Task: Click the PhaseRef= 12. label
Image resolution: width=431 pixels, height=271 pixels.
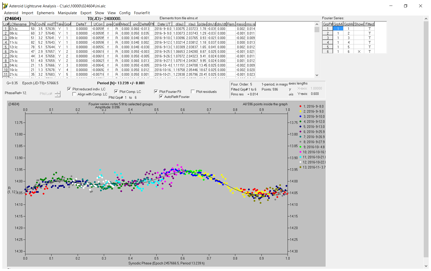Action: [16, 93]
